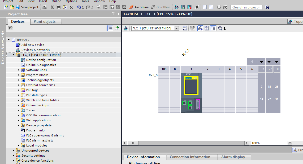
Task: Collapse the PLC_1 [CPU 1516F-3 PN/DP] node
Action: pyautogui.click(x=14, y=55)
